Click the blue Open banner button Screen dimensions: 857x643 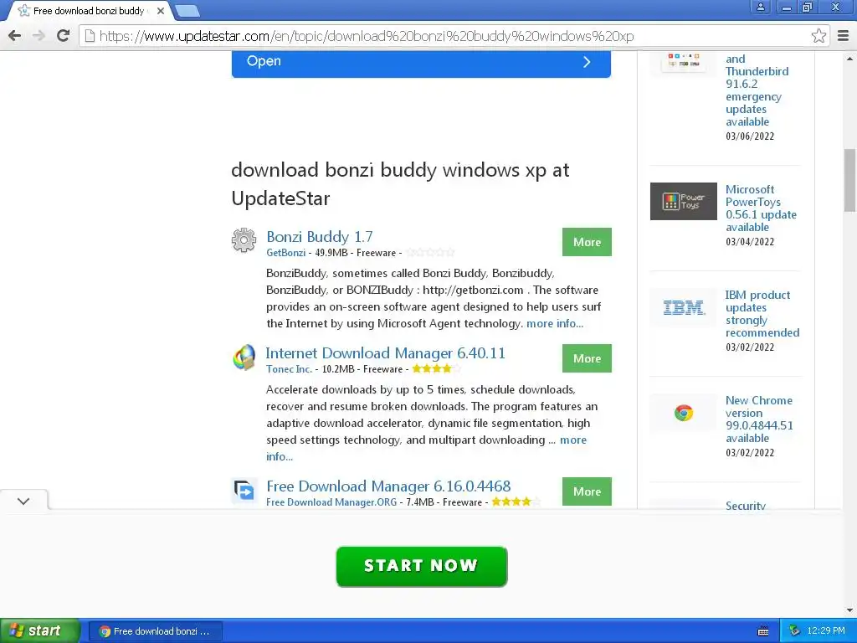(421, 64)
